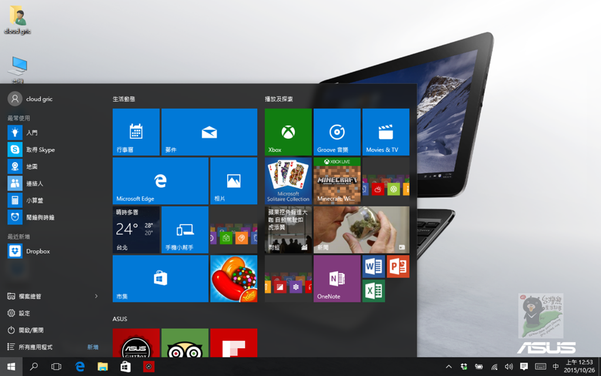Select the cloud gric desktop folder
The image size is (601, 376).
tap(18, 19)
